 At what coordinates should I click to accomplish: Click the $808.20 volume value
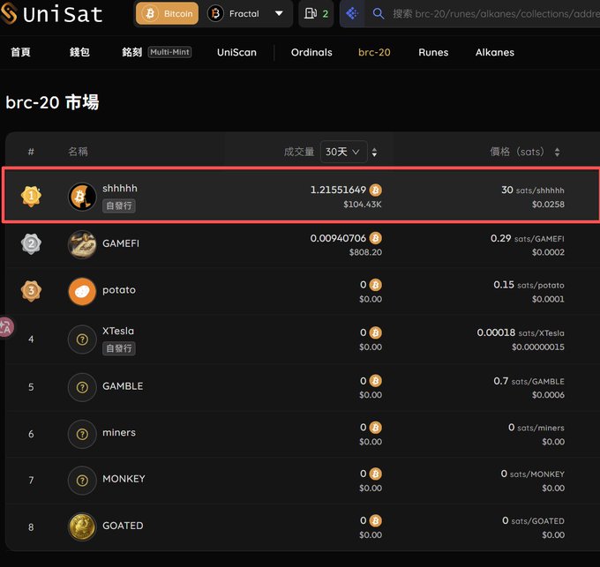[x=365, y=252]
